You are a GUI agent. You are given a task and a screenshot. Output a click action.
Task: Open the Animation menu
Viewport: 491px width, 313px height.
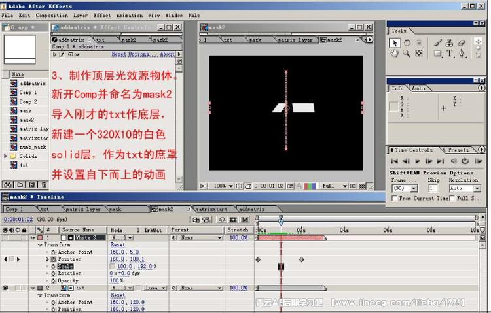coord(130,16)
